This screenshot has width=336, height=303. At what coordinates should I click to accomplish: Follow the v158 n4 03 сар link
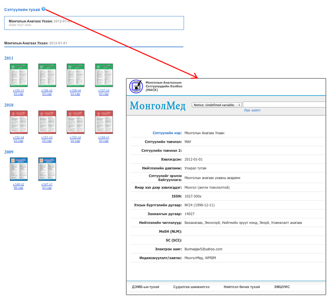pos(75,92)
